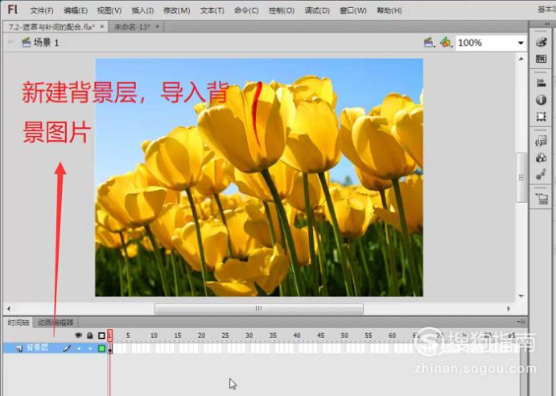
Task: Open the Align panel icon
Action: pos(541,83)
